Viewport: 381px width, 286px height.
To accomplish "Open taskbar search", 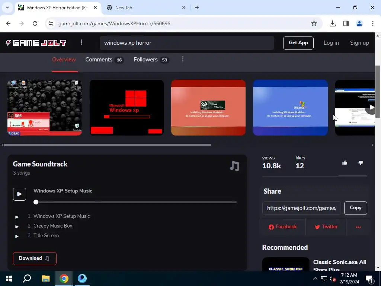I will (27, 279).
